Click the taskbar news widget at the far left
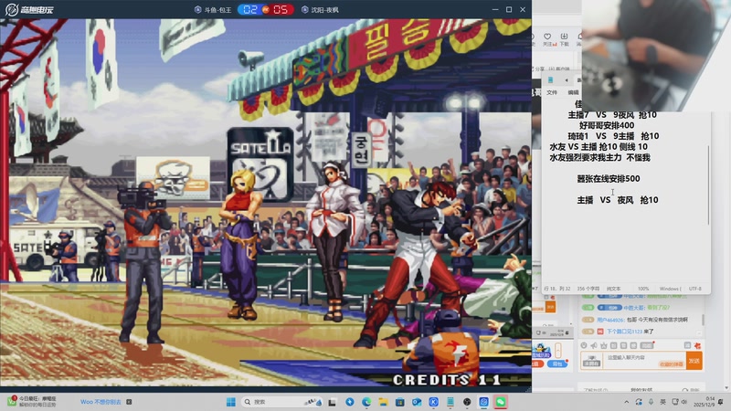This screenshot has height=411, width=731. point(32,401)
